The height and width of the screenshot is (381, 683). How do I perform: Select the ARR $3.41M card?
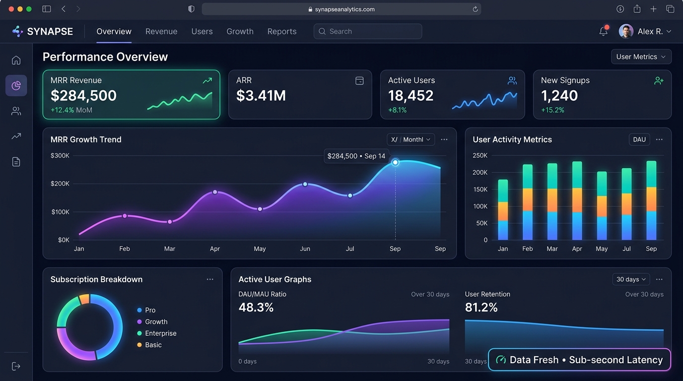[300, 94]
